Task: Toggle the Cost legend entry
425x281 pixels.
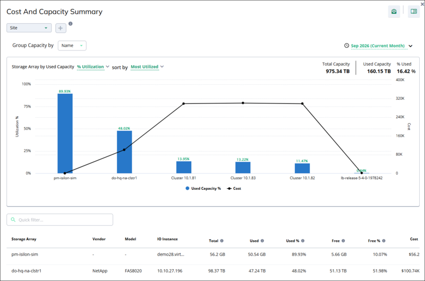Action: pyautogui.click(x=234, y=189)
